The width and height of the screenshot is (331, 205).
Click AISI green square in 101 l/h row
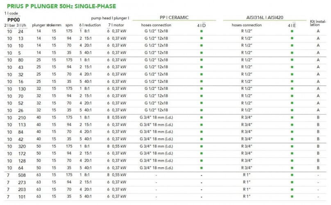pyautogui.click(x=292, y=196)
